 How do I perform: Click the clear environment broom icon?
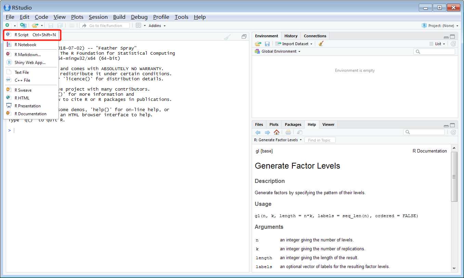pos(321,43)
